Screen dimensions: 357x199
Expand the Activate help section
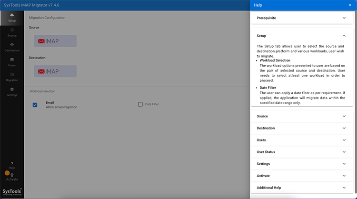point(302,176)
